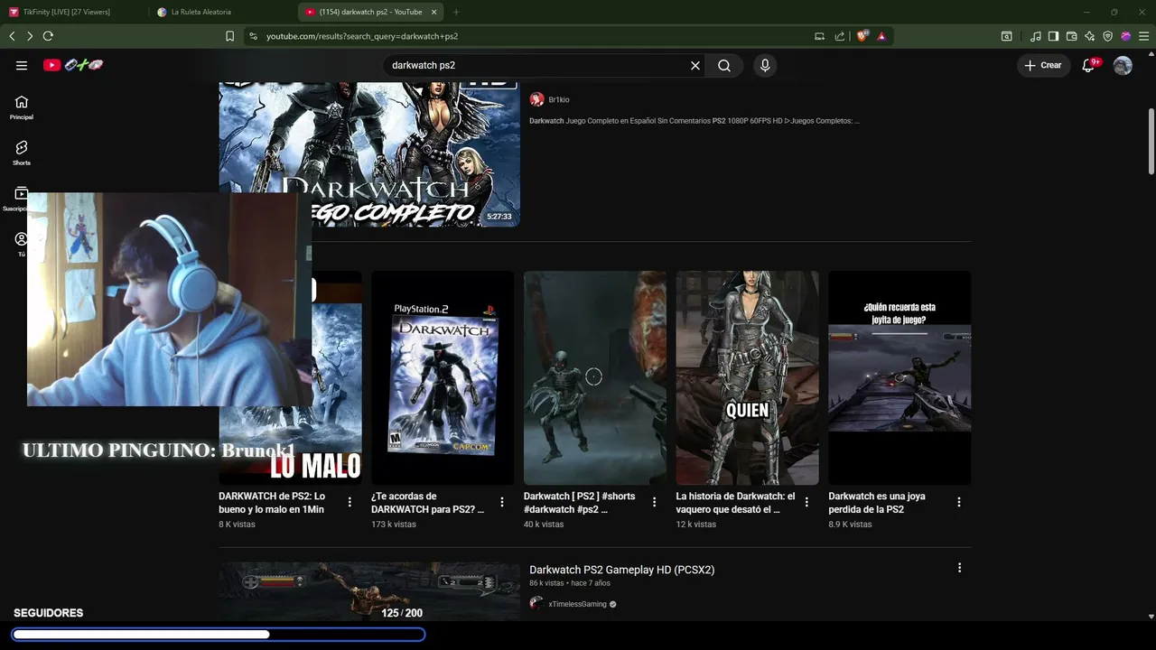This screenshot has width=1156, height=650.
Task: Click the xTimelessGaming channel avatar
Action: 536,604
